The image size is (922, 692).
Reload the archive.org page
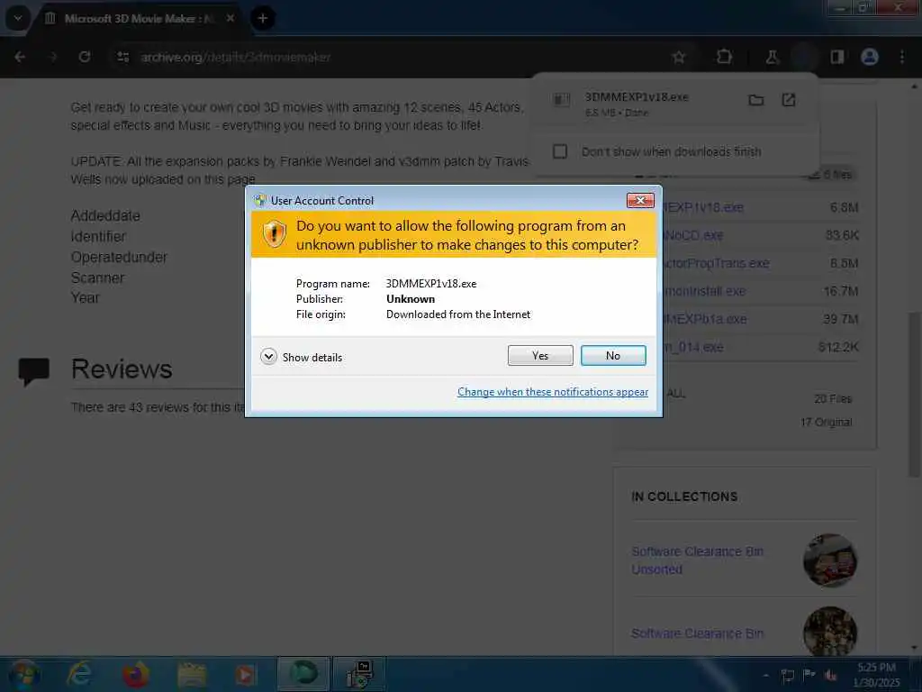coord(85,57)
